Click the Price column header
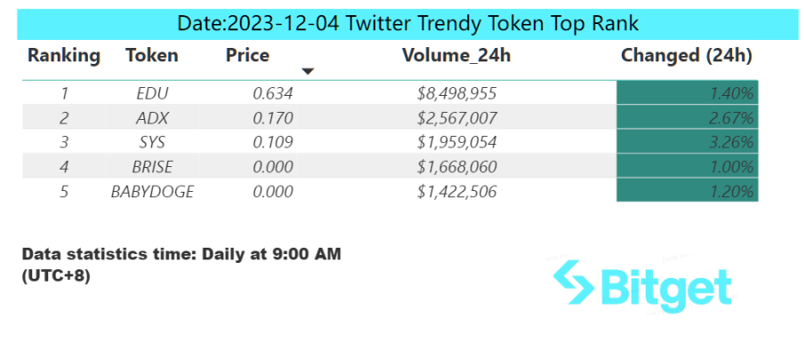This screenshot has width=805, height=342. click(x=247, y=55)
